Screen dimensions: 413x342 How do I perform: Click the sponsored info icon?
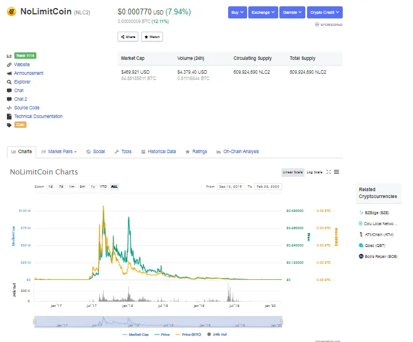pos(317,25)
